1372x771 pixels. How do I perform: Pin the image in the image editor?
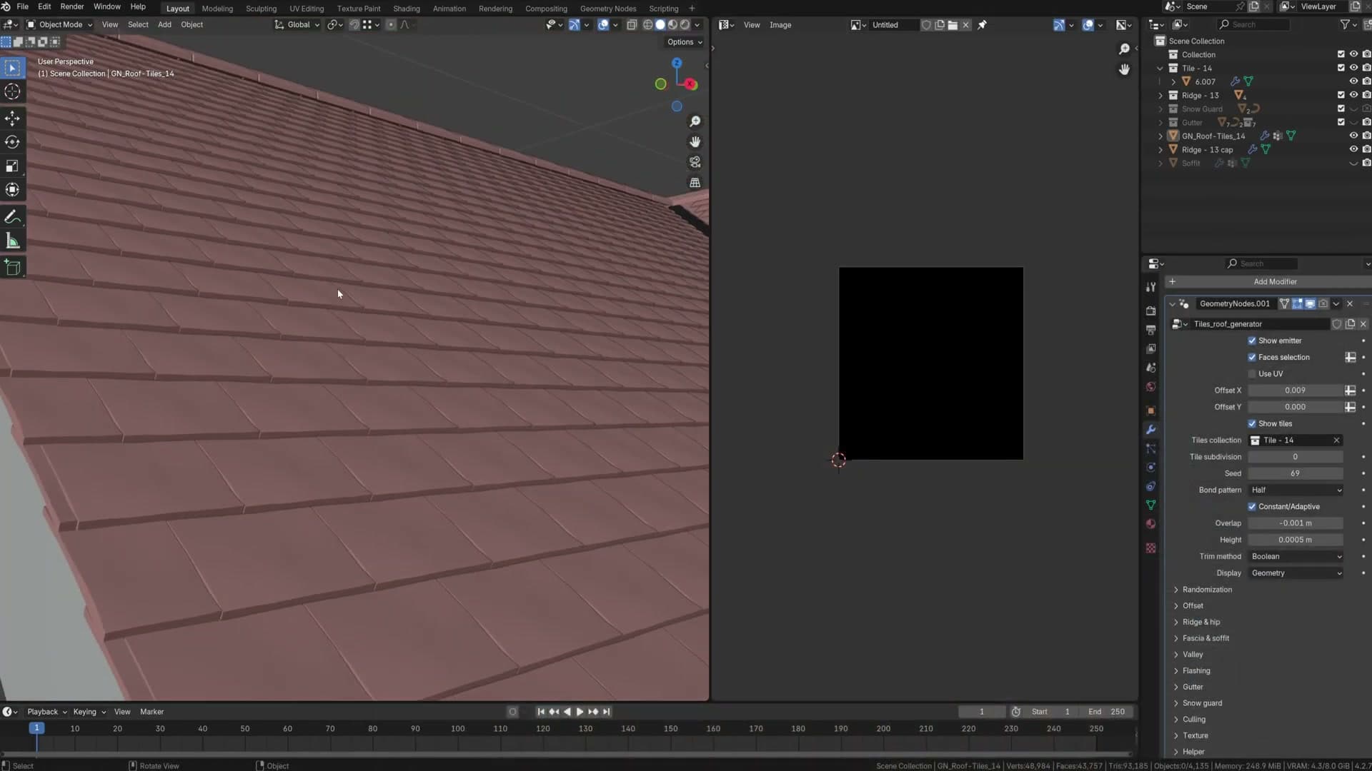point(982,25)
